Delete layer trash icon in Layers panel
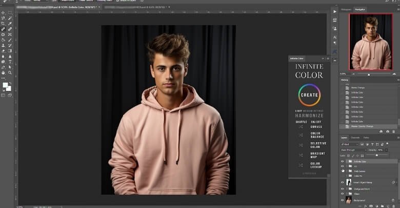Viewport: 400px width, 208px height. [394, 206]
